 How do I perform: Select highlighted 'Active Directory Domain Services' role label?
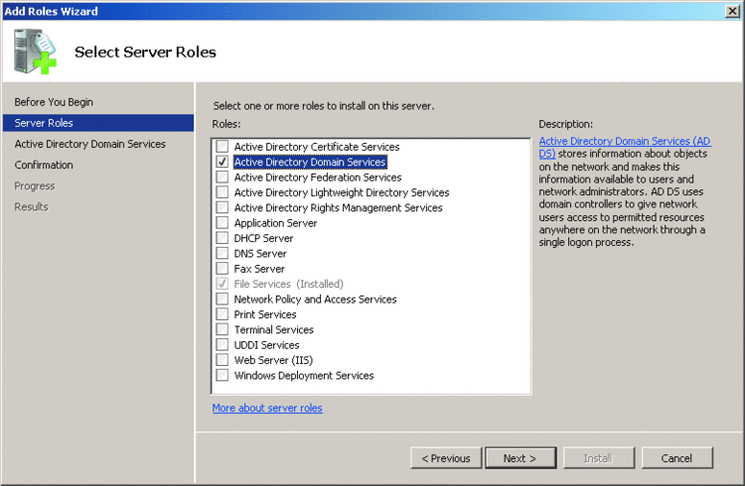(x=310, y=162)
